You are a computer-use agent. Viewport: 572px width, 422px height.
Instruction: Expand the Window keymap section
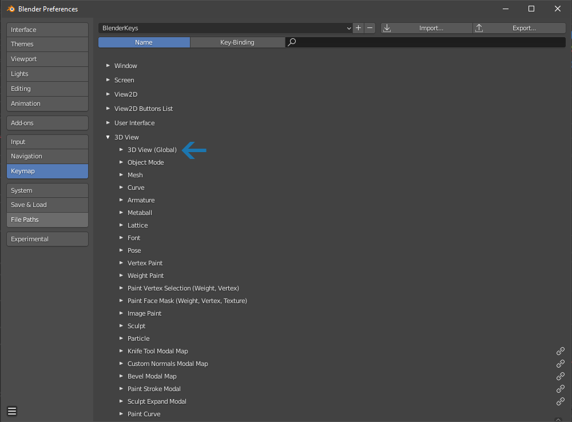pyautogui.click(x=108, y=66)
